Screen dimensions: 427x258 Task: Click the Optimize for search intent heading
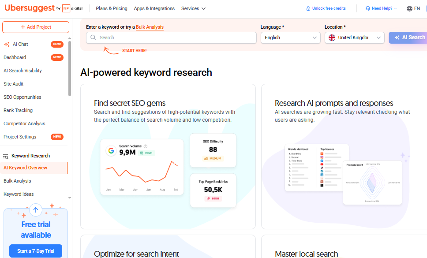click(x=136, y=254)
